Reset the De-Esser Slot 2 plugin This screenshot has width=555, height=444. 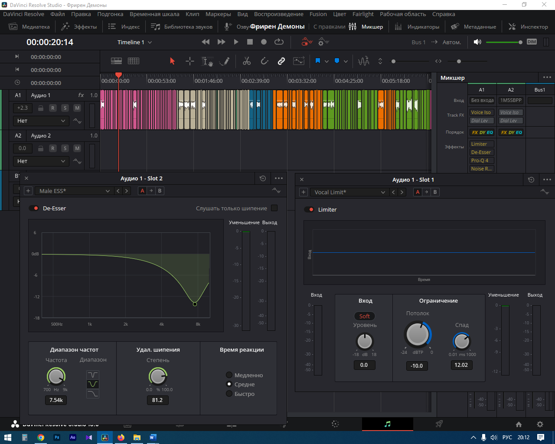tap(262, 178)
